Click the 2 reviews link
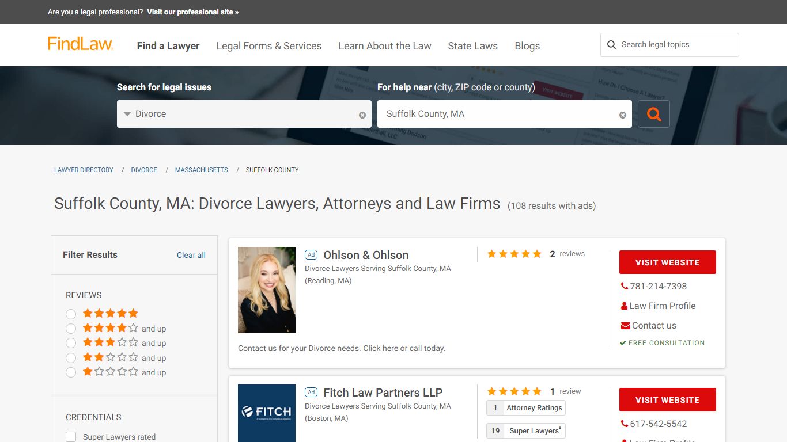787x442 pixels. click(x=567, y=254)
